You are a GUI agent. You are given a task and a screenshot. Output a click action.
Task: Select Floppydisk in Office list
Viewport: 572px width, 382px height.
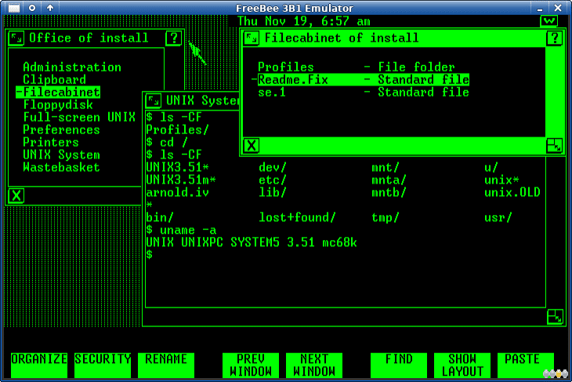coord(58,105)
